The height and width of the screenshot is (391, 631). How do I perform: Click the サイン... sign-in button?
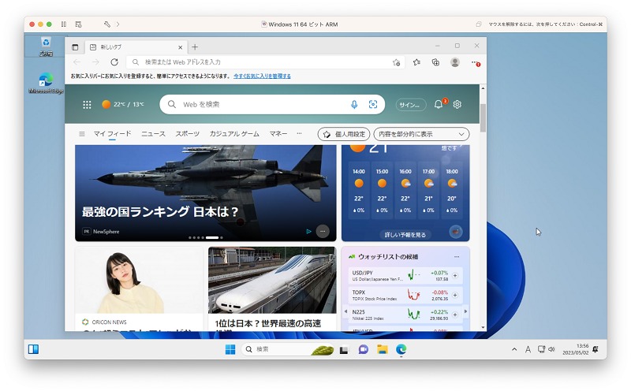pos(411,105)
